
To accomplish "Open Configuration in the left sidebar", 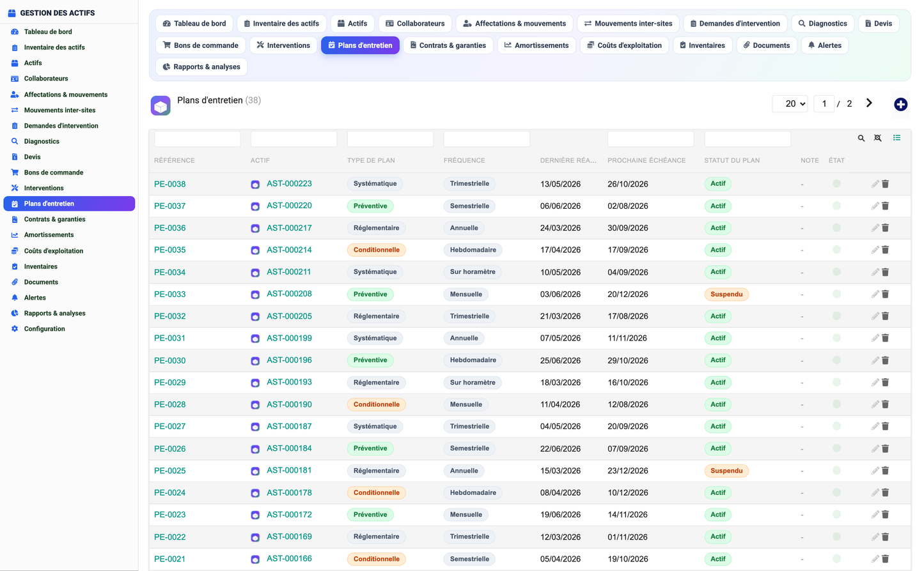I will pos(44,329).
